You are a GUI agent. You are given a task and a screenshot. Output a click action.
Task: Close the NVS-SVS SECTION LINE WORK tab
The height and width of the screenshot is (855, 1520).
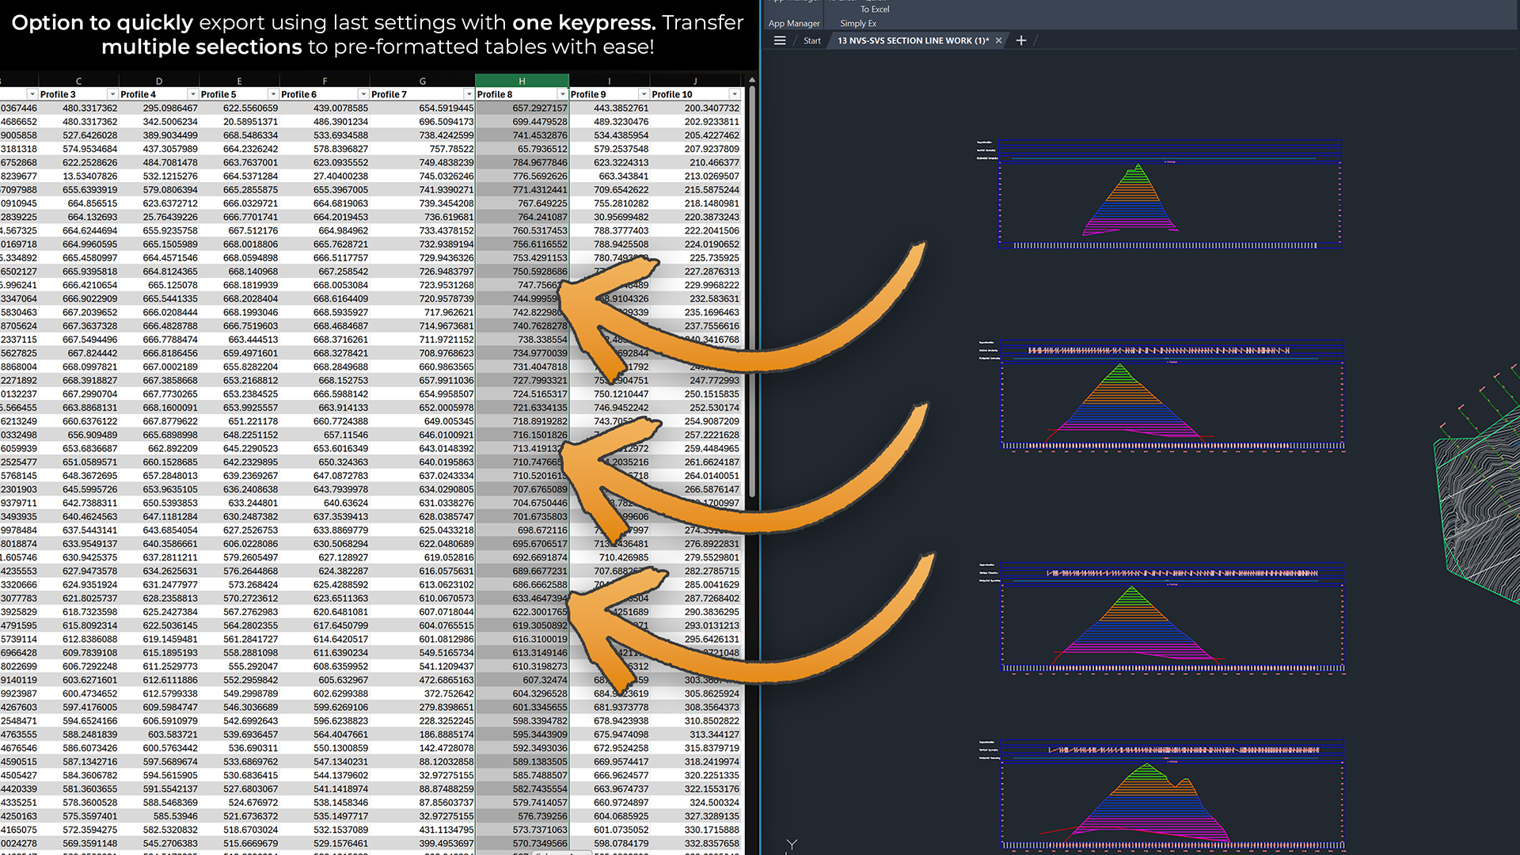pos(999,40)
